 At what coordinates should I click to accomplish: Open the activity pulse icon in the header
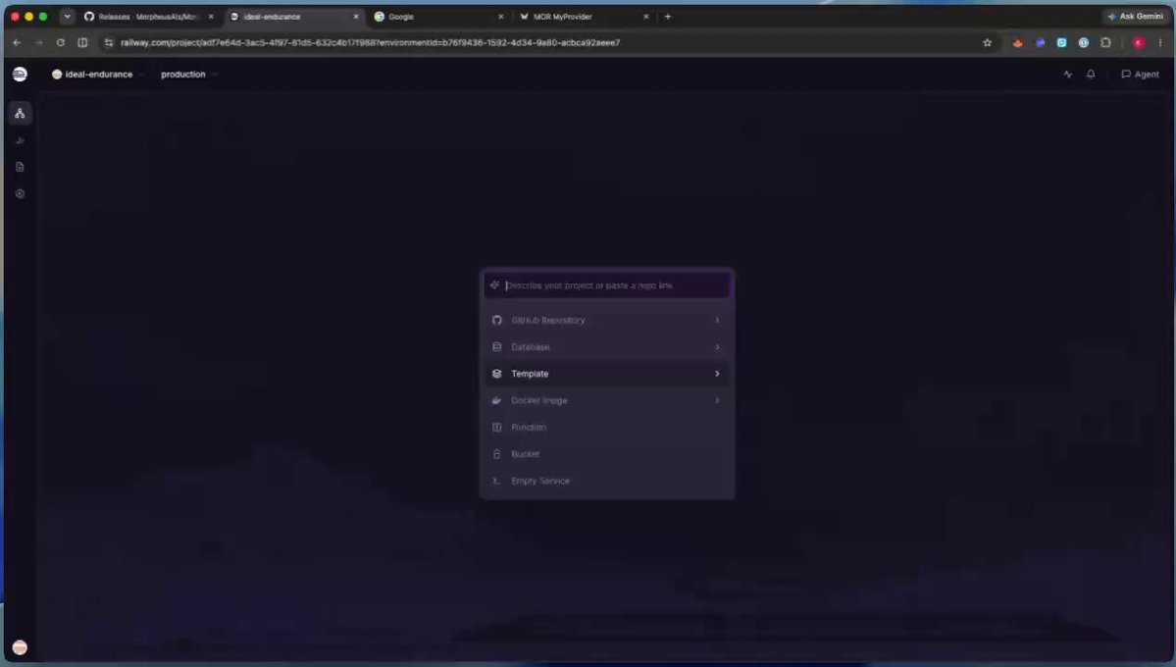(1068, 75)
